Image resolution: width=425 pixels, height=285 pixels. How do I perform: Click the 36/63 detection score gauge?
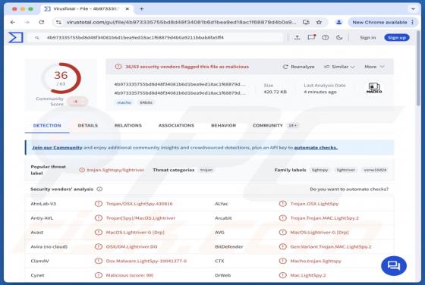61,78
